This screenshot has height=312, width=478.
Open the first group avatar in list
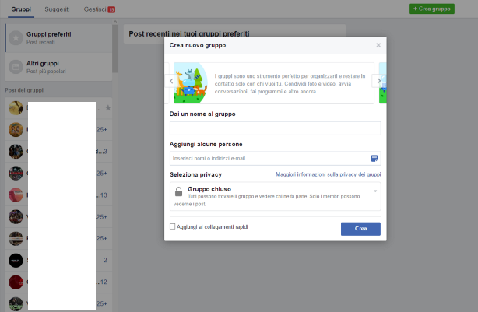tap(16, 108)
